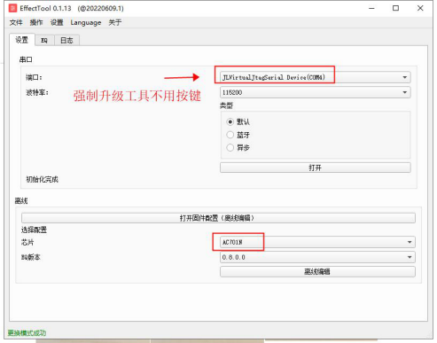Click the 波特率 label
The width and height of the screenshot is (437, 343).
[37, 92]
